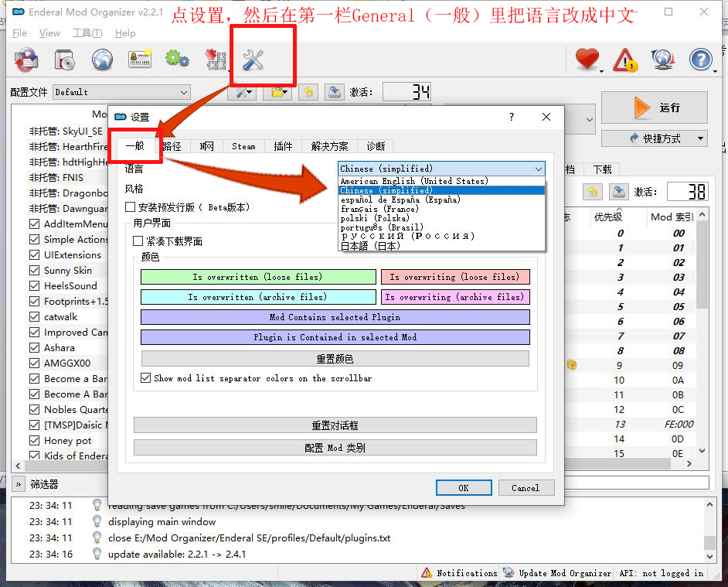Screen dimensions: 728x587
Task: Uncheck the Sunny Skin mod checkbox
Action: click(x=34, y=271)
